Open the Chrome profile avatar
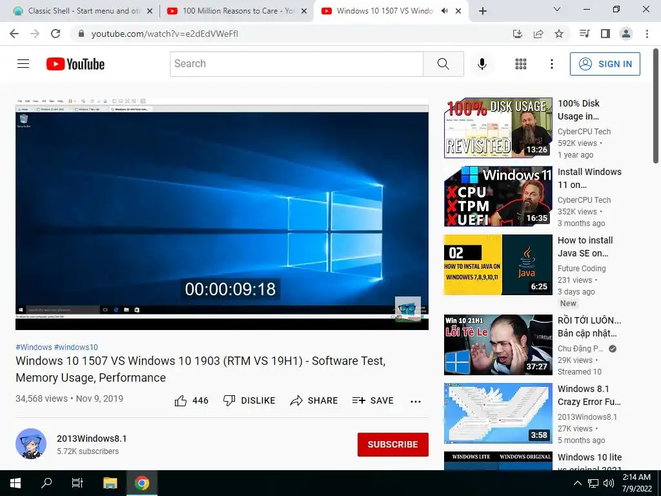Image resolution: width=661 pixels, height=496 pixels. (626, 34)
